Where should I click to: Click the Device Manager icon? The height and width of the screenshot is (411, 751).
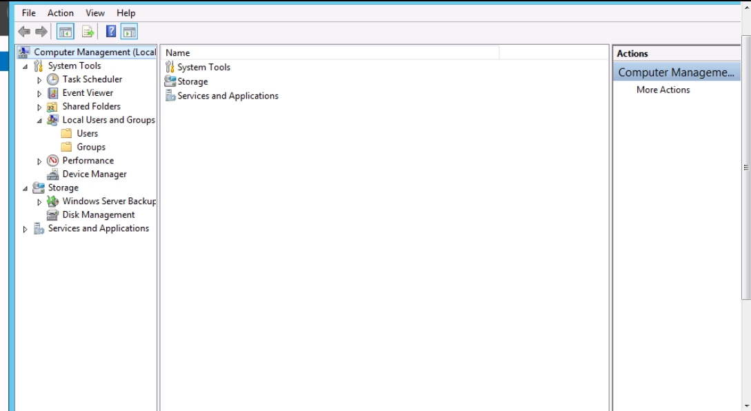[52, 174]
